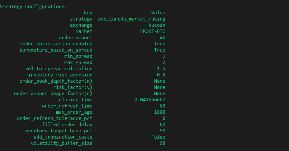289x151 pixels.
Task: Click the order_amount key label
Action: click(x=75, y=38)
